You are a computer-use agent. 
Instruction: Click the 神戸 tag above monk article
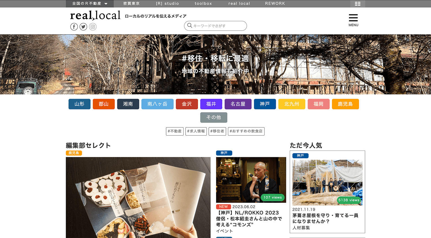tap(224, 153)
